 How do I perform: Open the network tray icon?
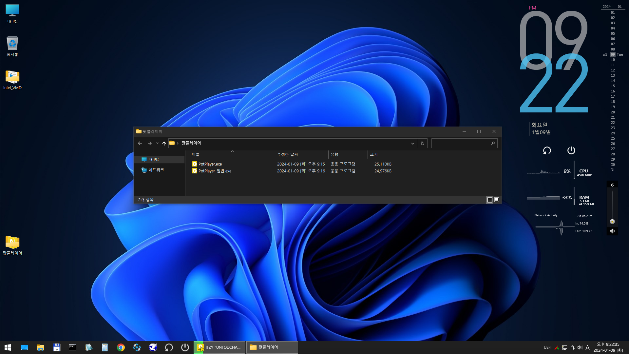564,347
